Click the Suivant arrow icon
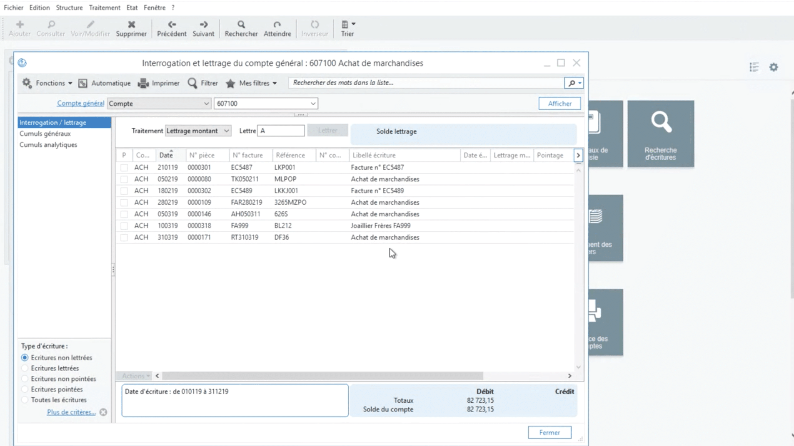 [x=203, y=25]
